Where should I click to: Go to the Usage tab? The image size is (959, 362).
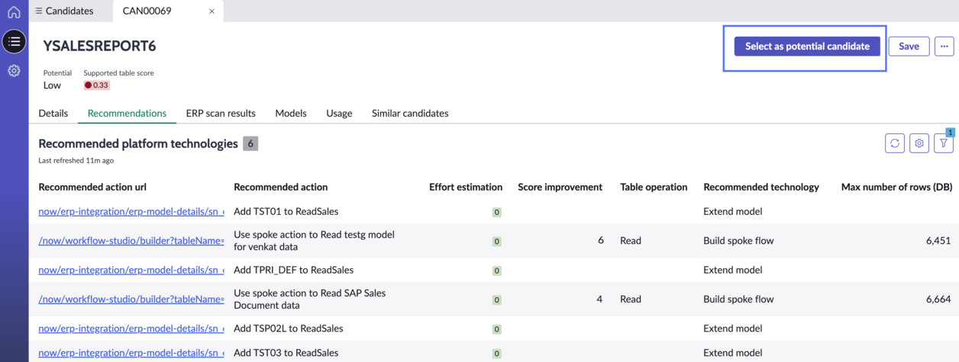339,113
